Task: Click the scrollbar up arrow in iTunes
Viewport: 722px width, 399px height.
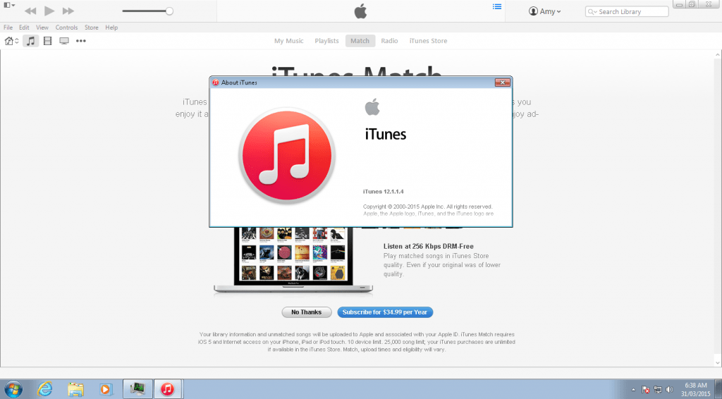Action: click(718, 54)
